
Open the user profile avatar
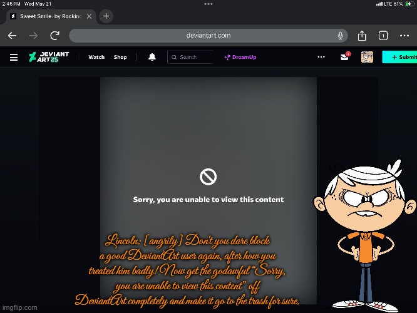tap(367, 57)
